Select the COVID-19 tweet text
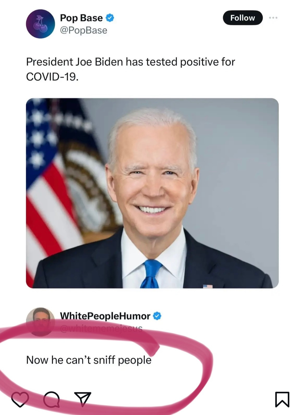This screenshot has width=305, height=415. (x=130, y=69)
